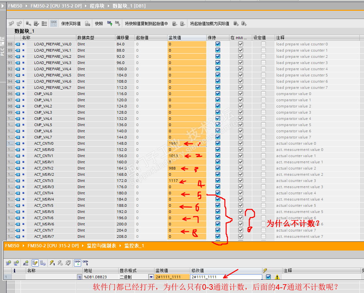
Task: Click the expanded mode list icon
Action: 44,23
